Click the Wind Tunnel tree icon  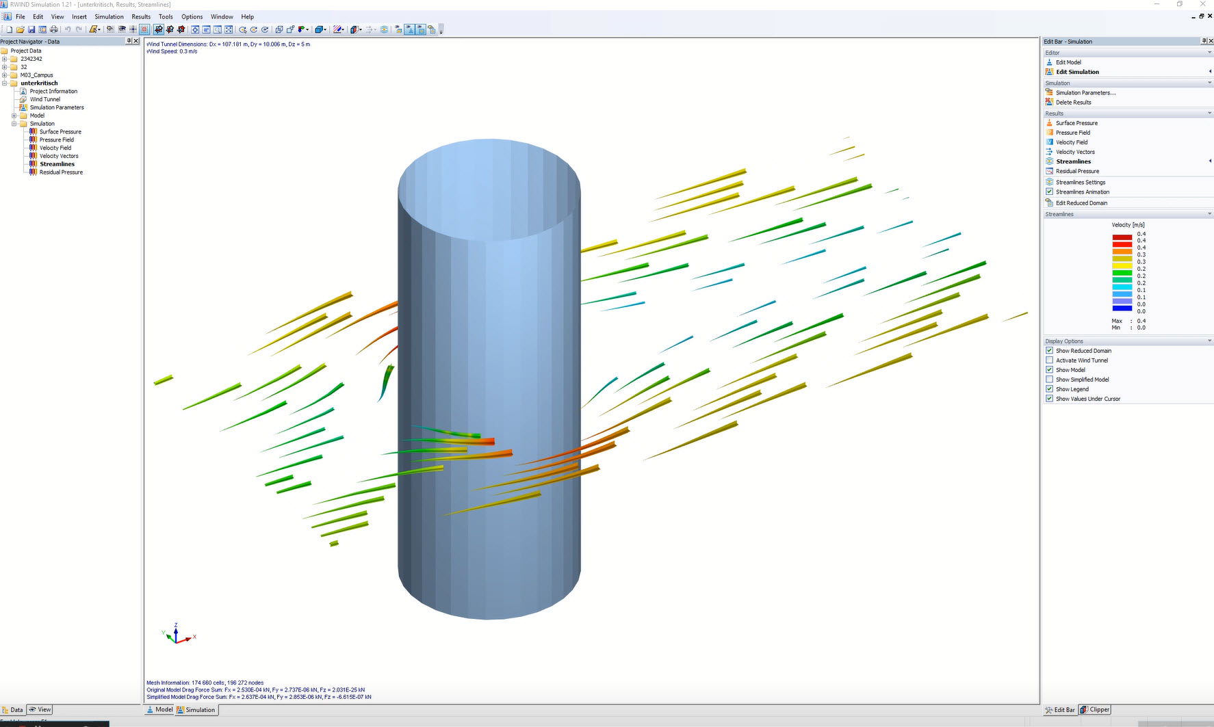coord(23,99)
